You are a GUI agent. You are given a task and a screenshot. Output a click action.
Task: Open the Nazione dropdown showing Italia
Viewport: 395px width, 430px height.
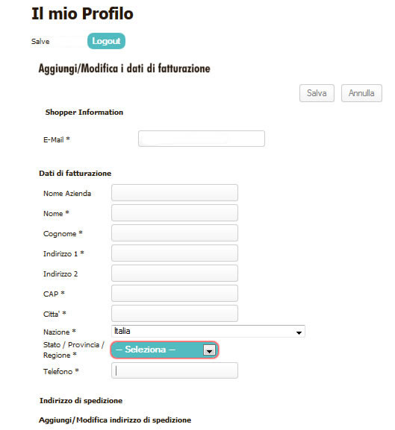[x=208, y=332]
